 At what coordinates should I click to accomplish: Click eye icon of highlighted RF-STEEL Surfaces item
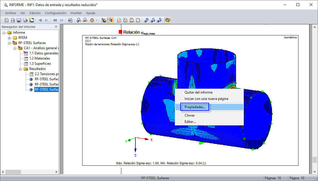pos(31,89)
